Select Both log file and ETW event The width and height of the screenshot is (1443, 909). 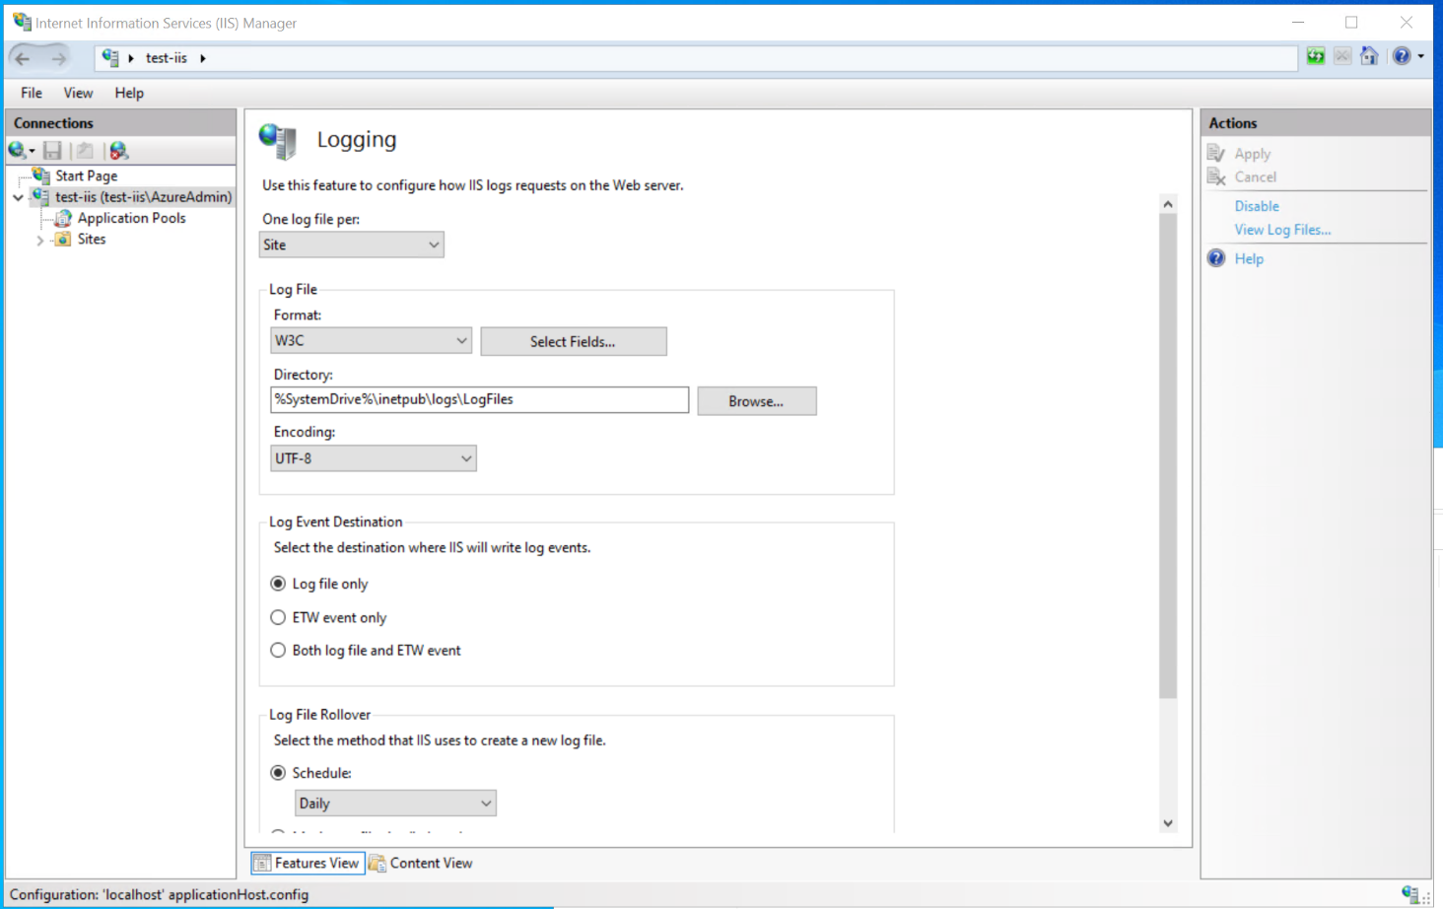[278, 651]
